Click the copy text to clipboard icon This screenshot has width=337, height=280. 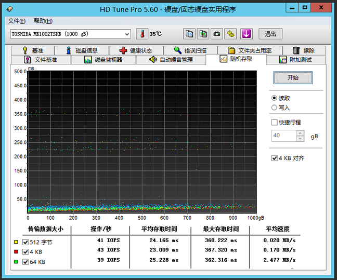click(x=189, y=34)
